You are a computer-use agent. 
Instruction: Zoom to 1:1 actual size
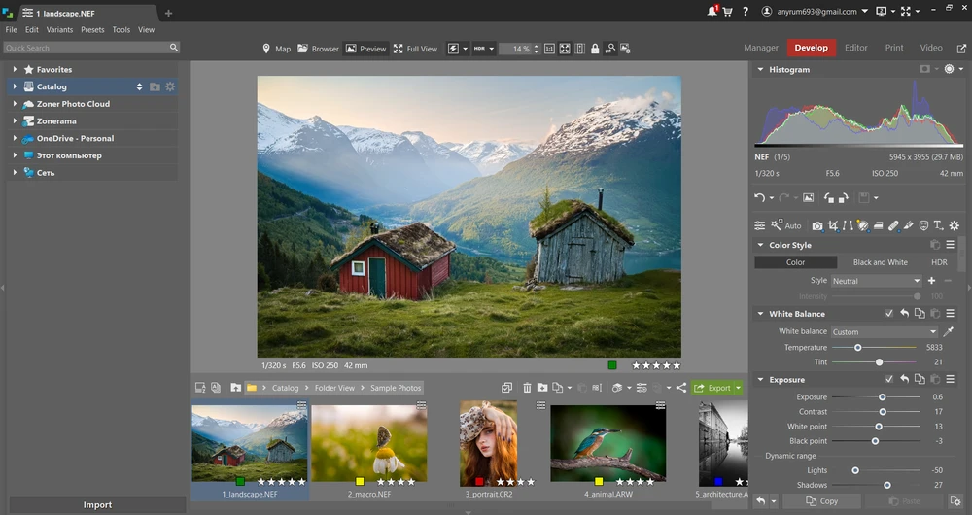click(x=549, y=49)
